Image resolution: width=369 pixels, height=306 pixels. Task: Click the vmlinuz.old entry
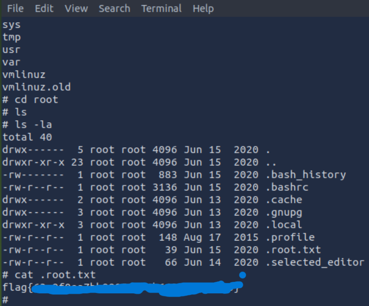(37, 87)
